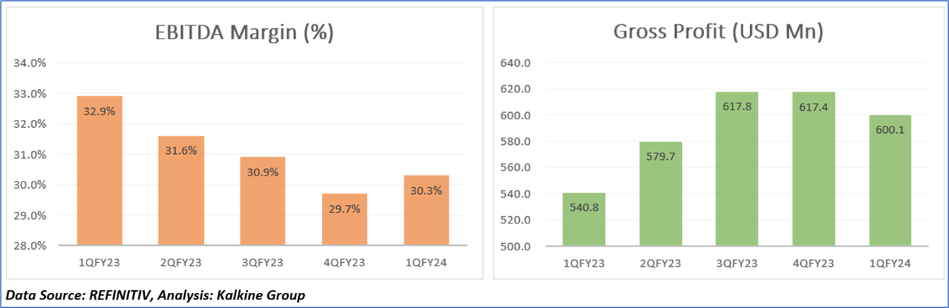Click the 640.0 axis label on Gross Profit chart
This screenshot has height=308, width=949.
click(x=516, y=64)
